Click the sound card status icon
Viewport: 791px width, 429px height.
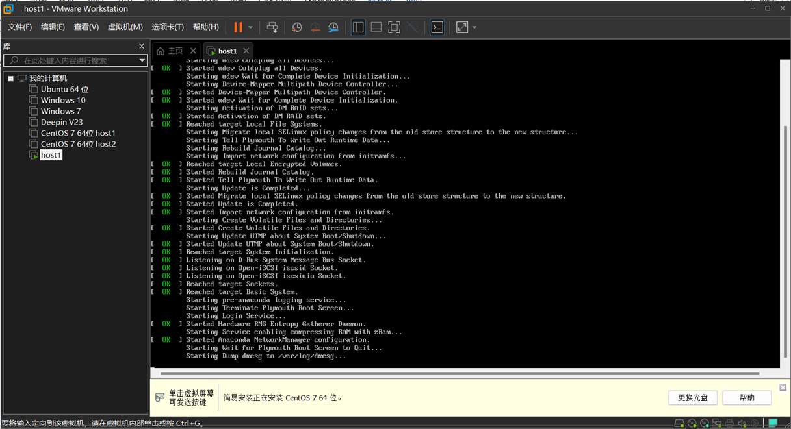(x=742, y=423)
